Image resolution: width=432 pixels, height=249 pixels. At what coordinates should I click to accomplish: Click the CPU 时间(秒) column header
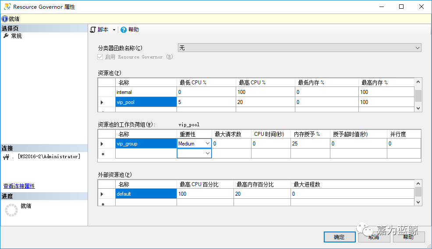click(x=271, y=134)
